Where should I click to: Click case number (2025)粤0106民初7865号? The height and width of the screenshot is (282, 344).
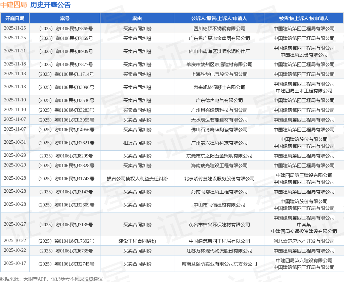click(x=65, y=29)
